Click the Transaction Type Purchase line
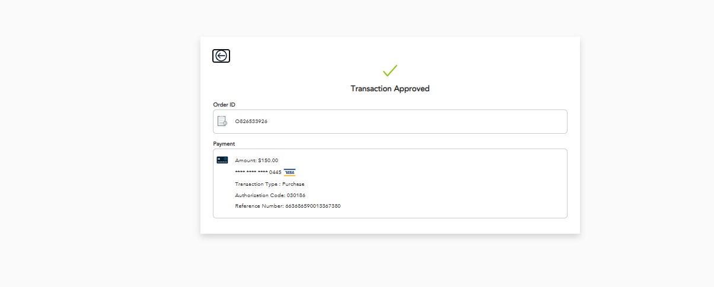 [x=269, y=184]
